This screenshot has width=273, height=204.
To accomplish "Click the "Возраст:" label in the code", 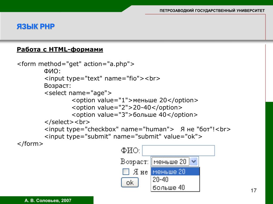I will pos(58,86).
